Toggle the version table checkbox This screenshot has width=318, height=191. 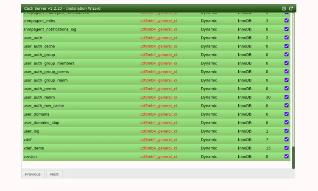287,156
